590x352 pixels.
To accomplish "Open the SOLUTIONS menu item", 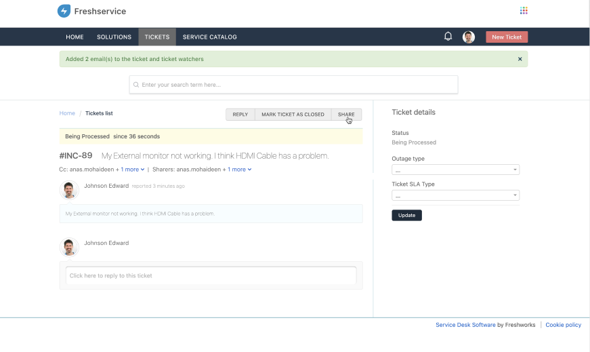I will (114, 37).
